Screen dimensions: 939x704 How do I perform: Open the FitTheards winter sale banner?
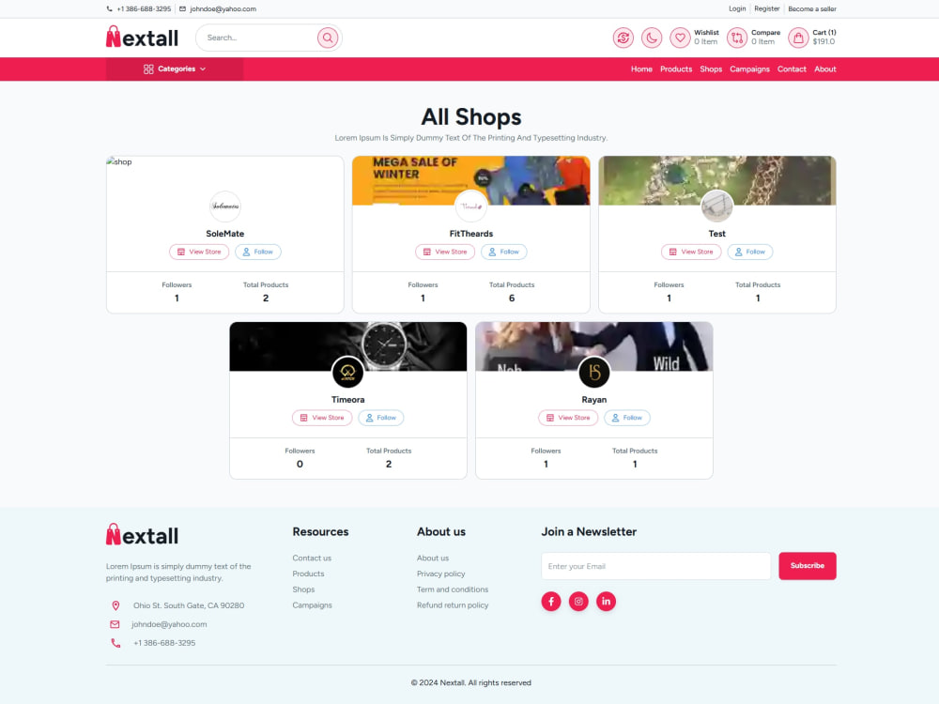(x=471, y=180)
